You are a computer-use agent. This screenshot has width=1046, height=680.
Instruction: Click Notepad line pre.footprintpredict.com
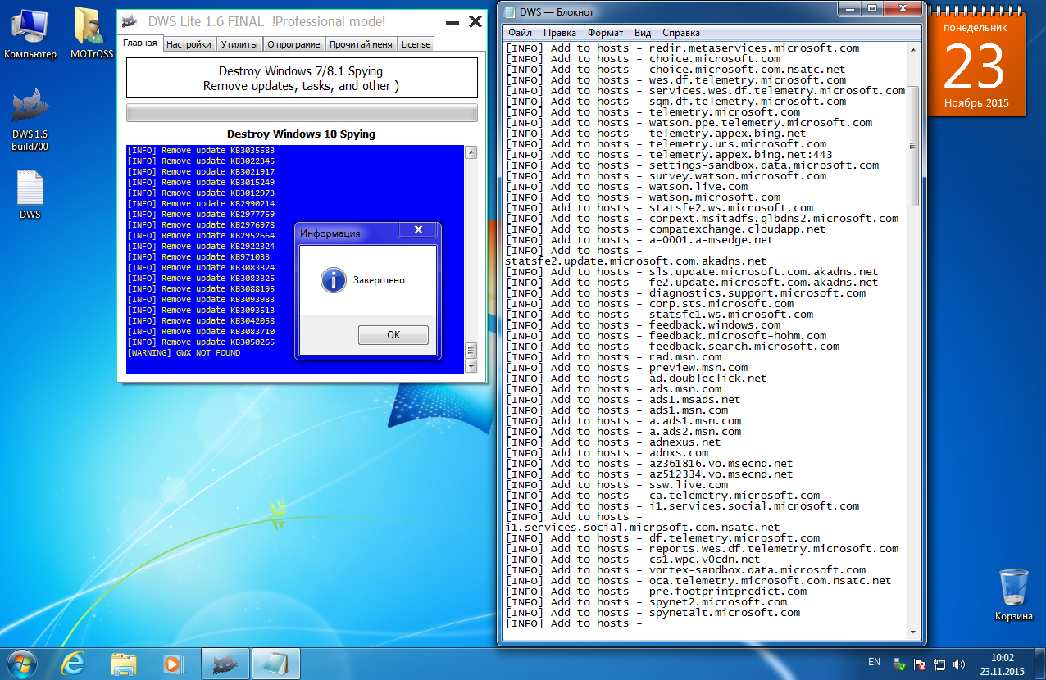click(656, 592)
